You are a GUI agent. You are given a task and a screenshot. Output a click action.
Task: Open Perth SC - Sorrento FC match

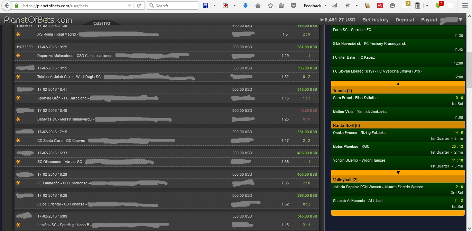[398, 32]
